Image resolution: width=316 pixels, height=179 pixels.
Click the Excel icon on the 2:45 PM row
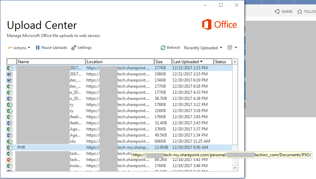(10, 117)
